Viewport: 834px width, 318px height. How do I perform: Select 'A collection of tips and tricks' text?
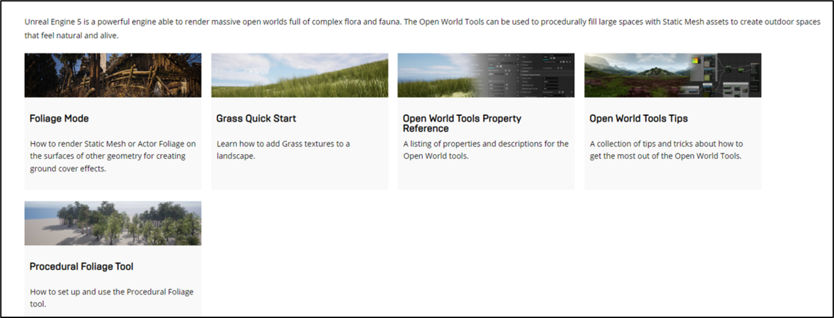click(x=667, y=150)
